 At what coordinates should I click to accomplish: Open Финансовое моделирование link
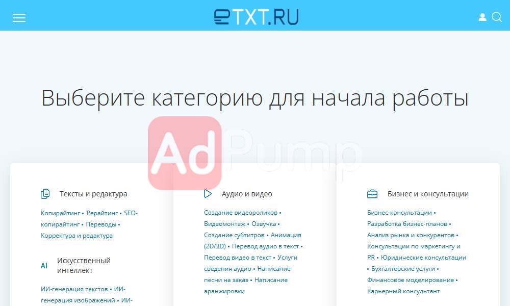point(411,280)
